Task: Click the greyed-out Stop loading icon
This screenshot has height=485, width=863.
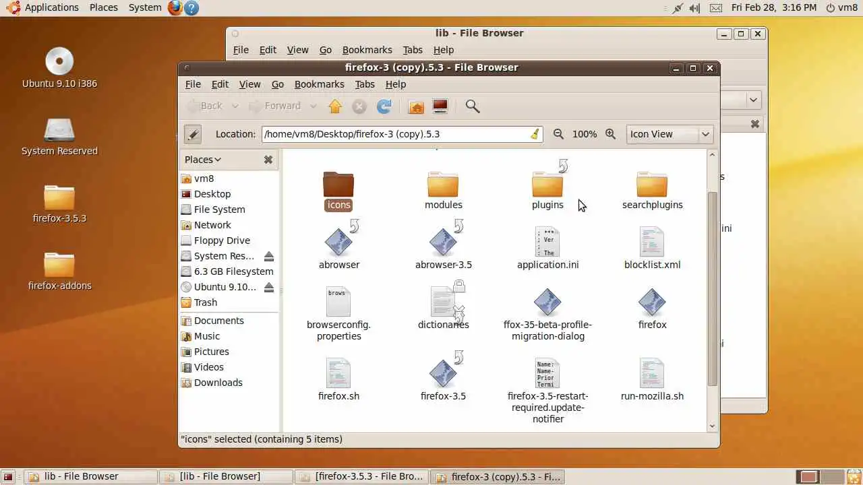Action: point(359,106)
